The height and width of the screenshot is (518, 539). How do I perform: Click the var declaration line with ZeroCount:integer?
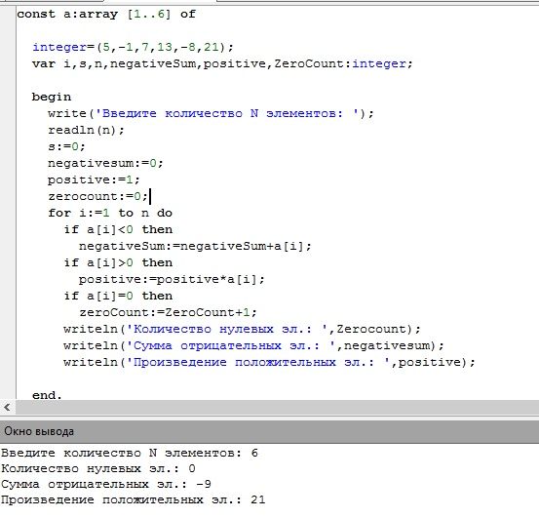click(222, 63)
